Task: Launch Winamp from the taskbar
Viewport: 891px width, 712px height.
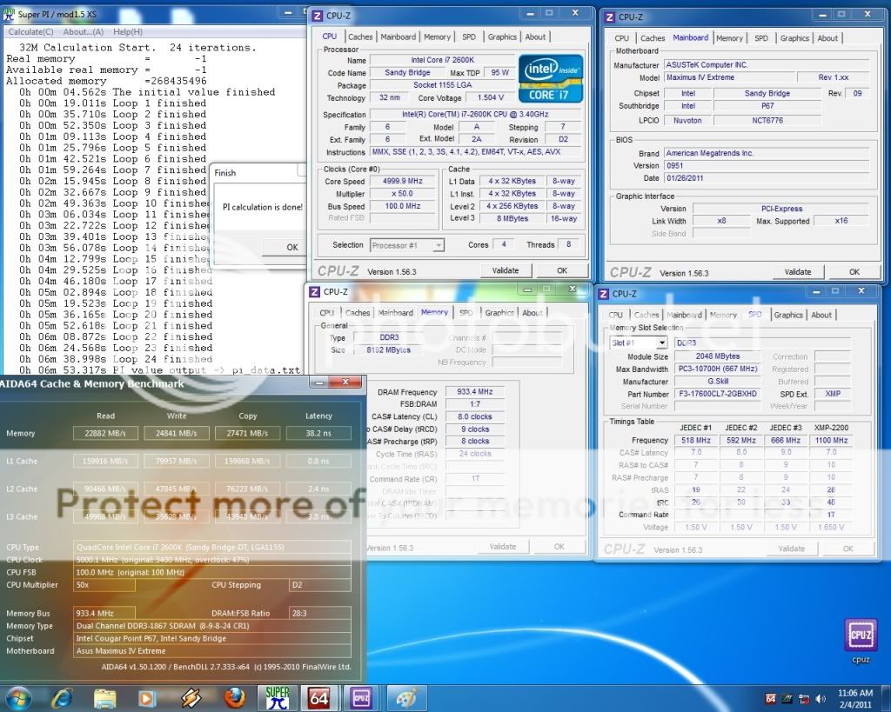Action: tap(191, 697)
